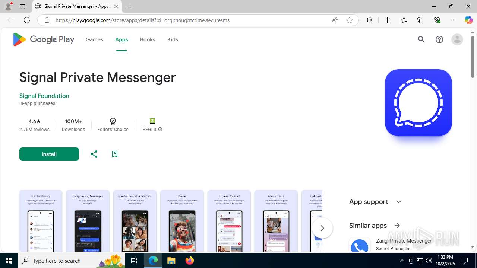This screenshot has height=268, width=477.
Task: Click the In-app purchases text
Action: (37, 103)
